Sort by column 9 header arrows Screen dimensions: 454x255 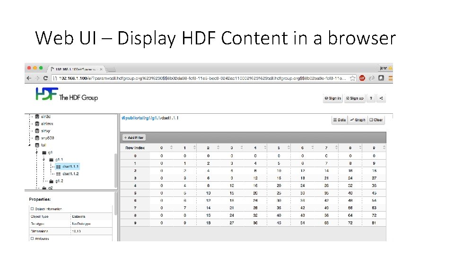coord(384,147)
